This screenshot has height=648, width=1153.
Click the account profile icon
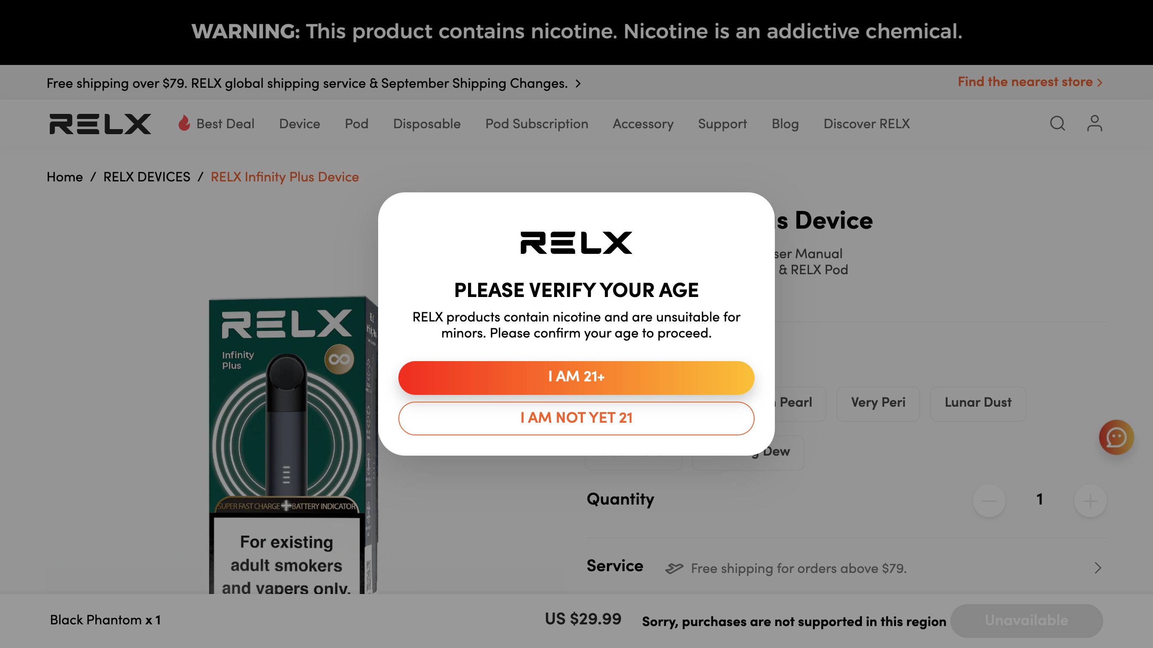[1095, 124]
